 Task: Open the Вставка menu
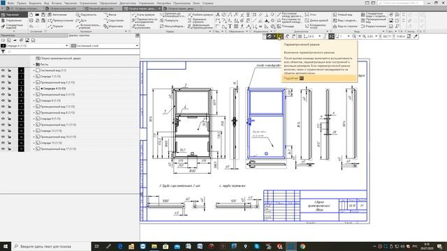click(x=57, y=3)
